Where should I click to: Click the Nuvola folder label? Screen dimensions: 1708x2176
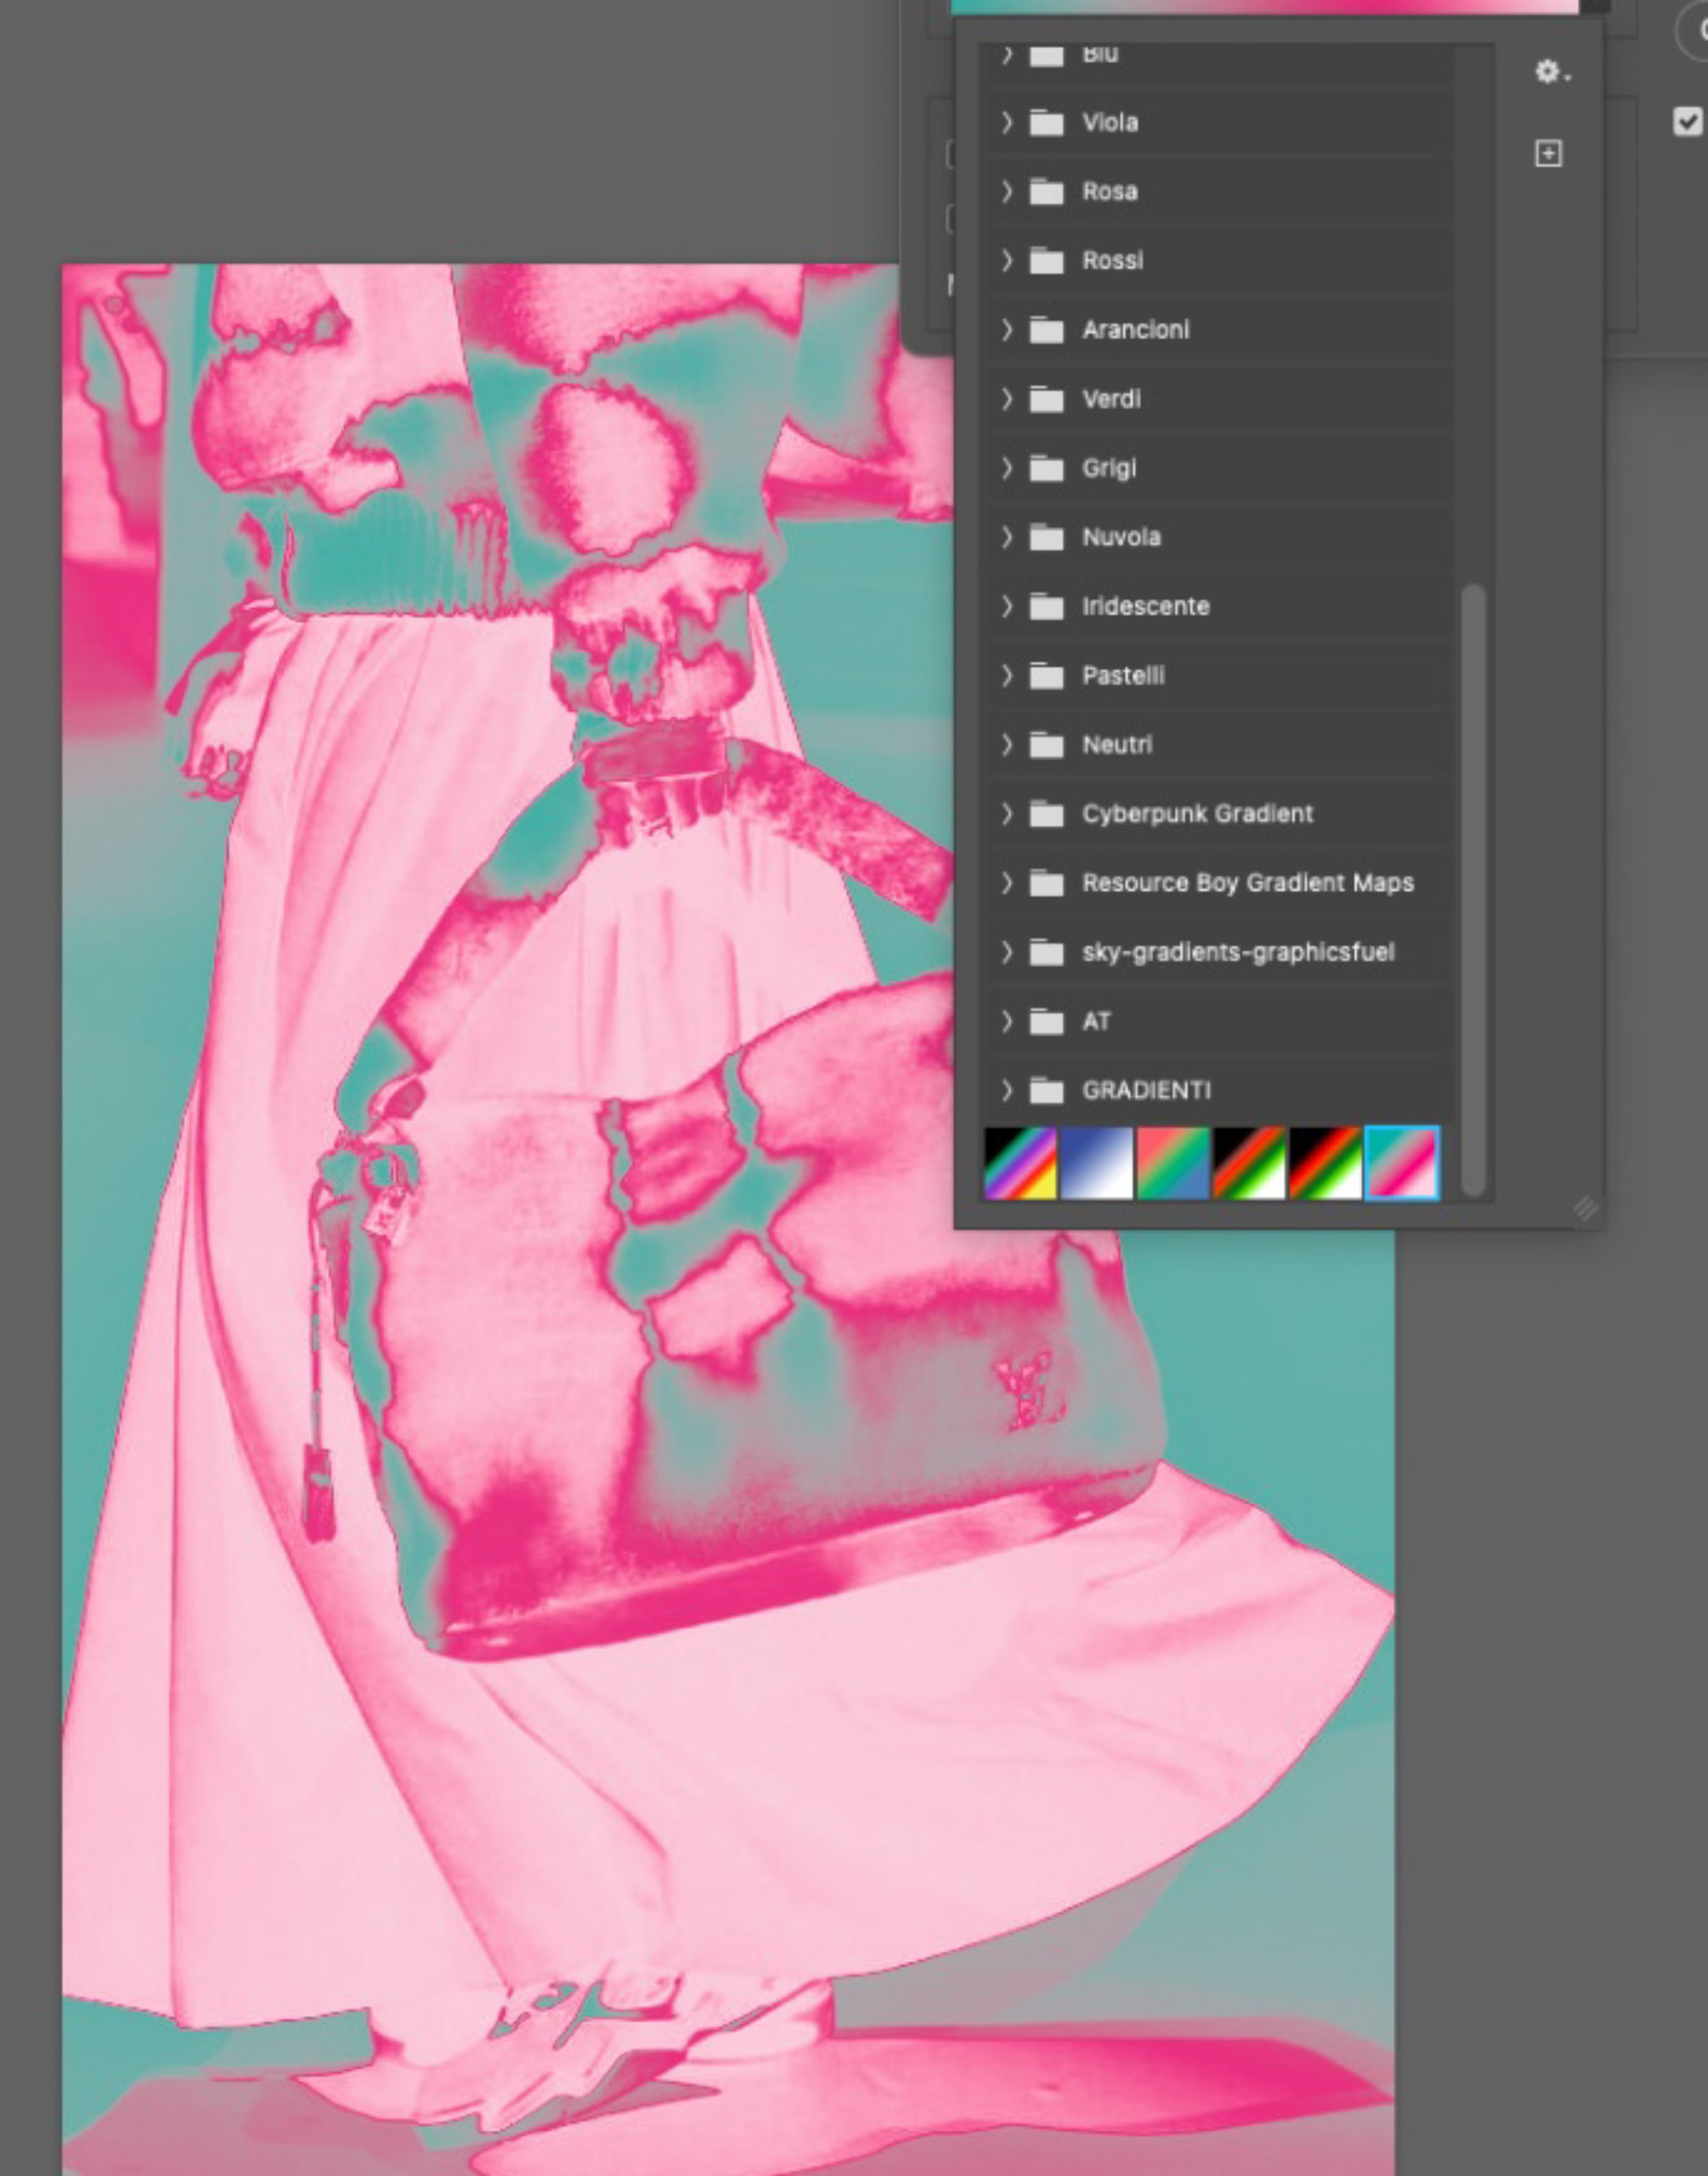coord(1121,537)
